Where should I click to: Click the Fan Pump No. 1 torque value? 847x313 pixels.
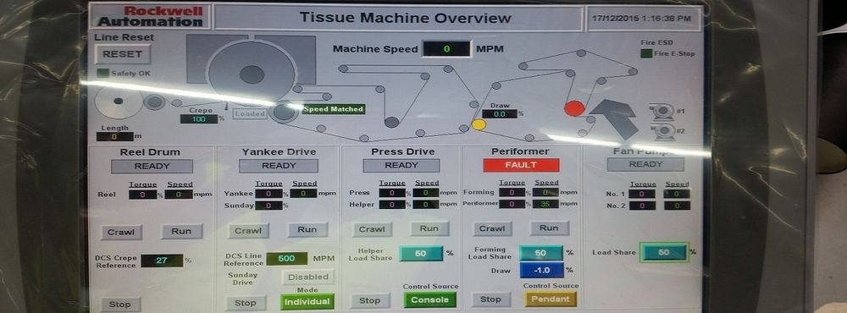642,194
